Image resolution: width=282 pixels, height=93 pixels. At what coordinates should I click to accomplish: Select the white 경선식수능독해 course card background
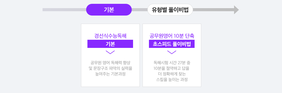[x=110, y=55]
